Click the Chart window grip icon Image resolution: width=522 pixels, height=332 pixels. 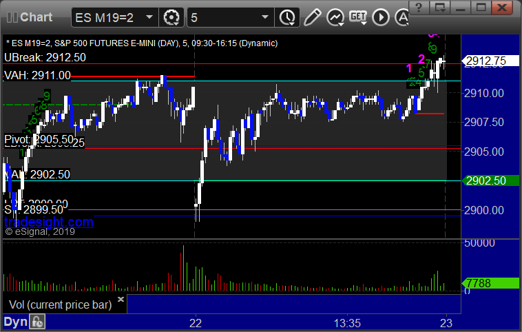coord(12,17)
